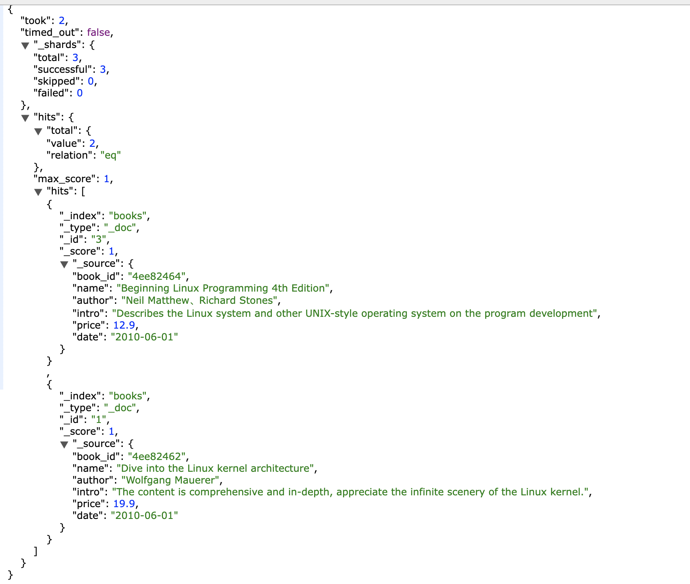Click the shards "successful" value 3
The width and height of the screenshot is (690, 584).
click(103, 70)
